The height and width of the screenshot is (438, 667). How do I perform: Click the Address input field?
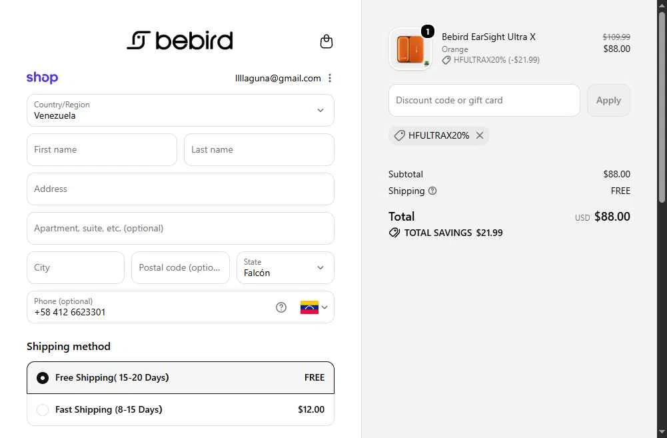[181, 189]
